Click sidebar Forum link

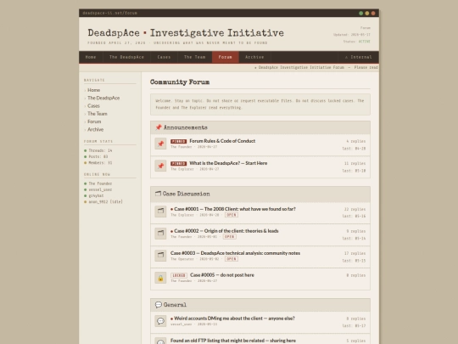pyautogui.click(x=94, y=121)
